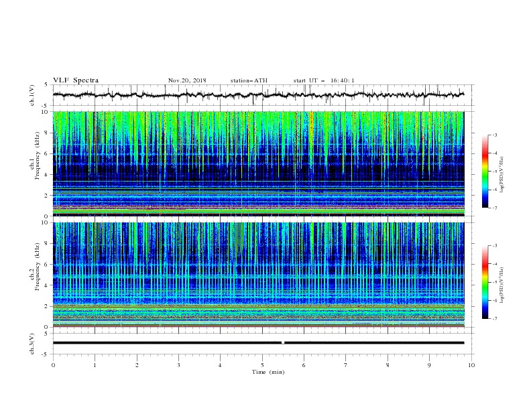Screen dimensions: 531x410
Task: Click the black ch.3 voltage trace bar
Action: point(259,343)
